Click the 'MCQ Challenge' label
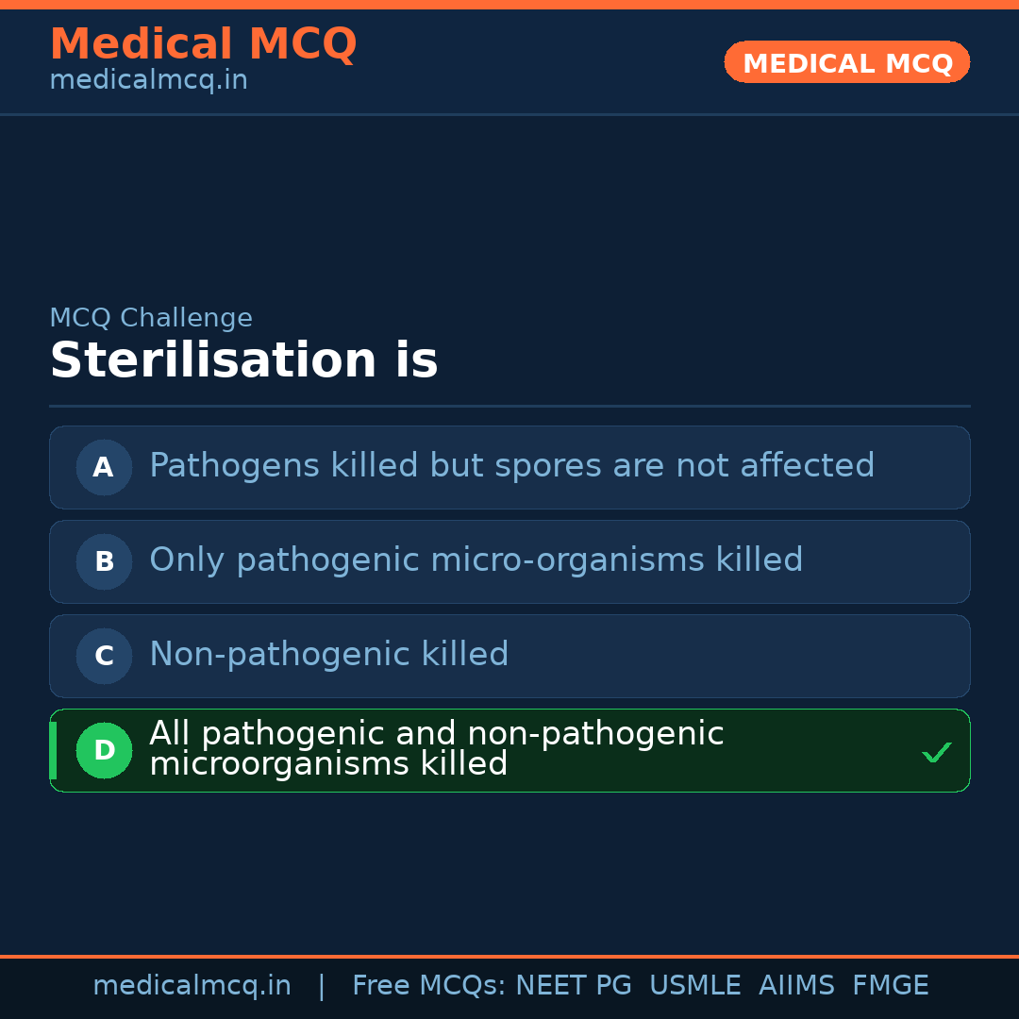This screenshot has height=1019, width=1019. [151, 318]
